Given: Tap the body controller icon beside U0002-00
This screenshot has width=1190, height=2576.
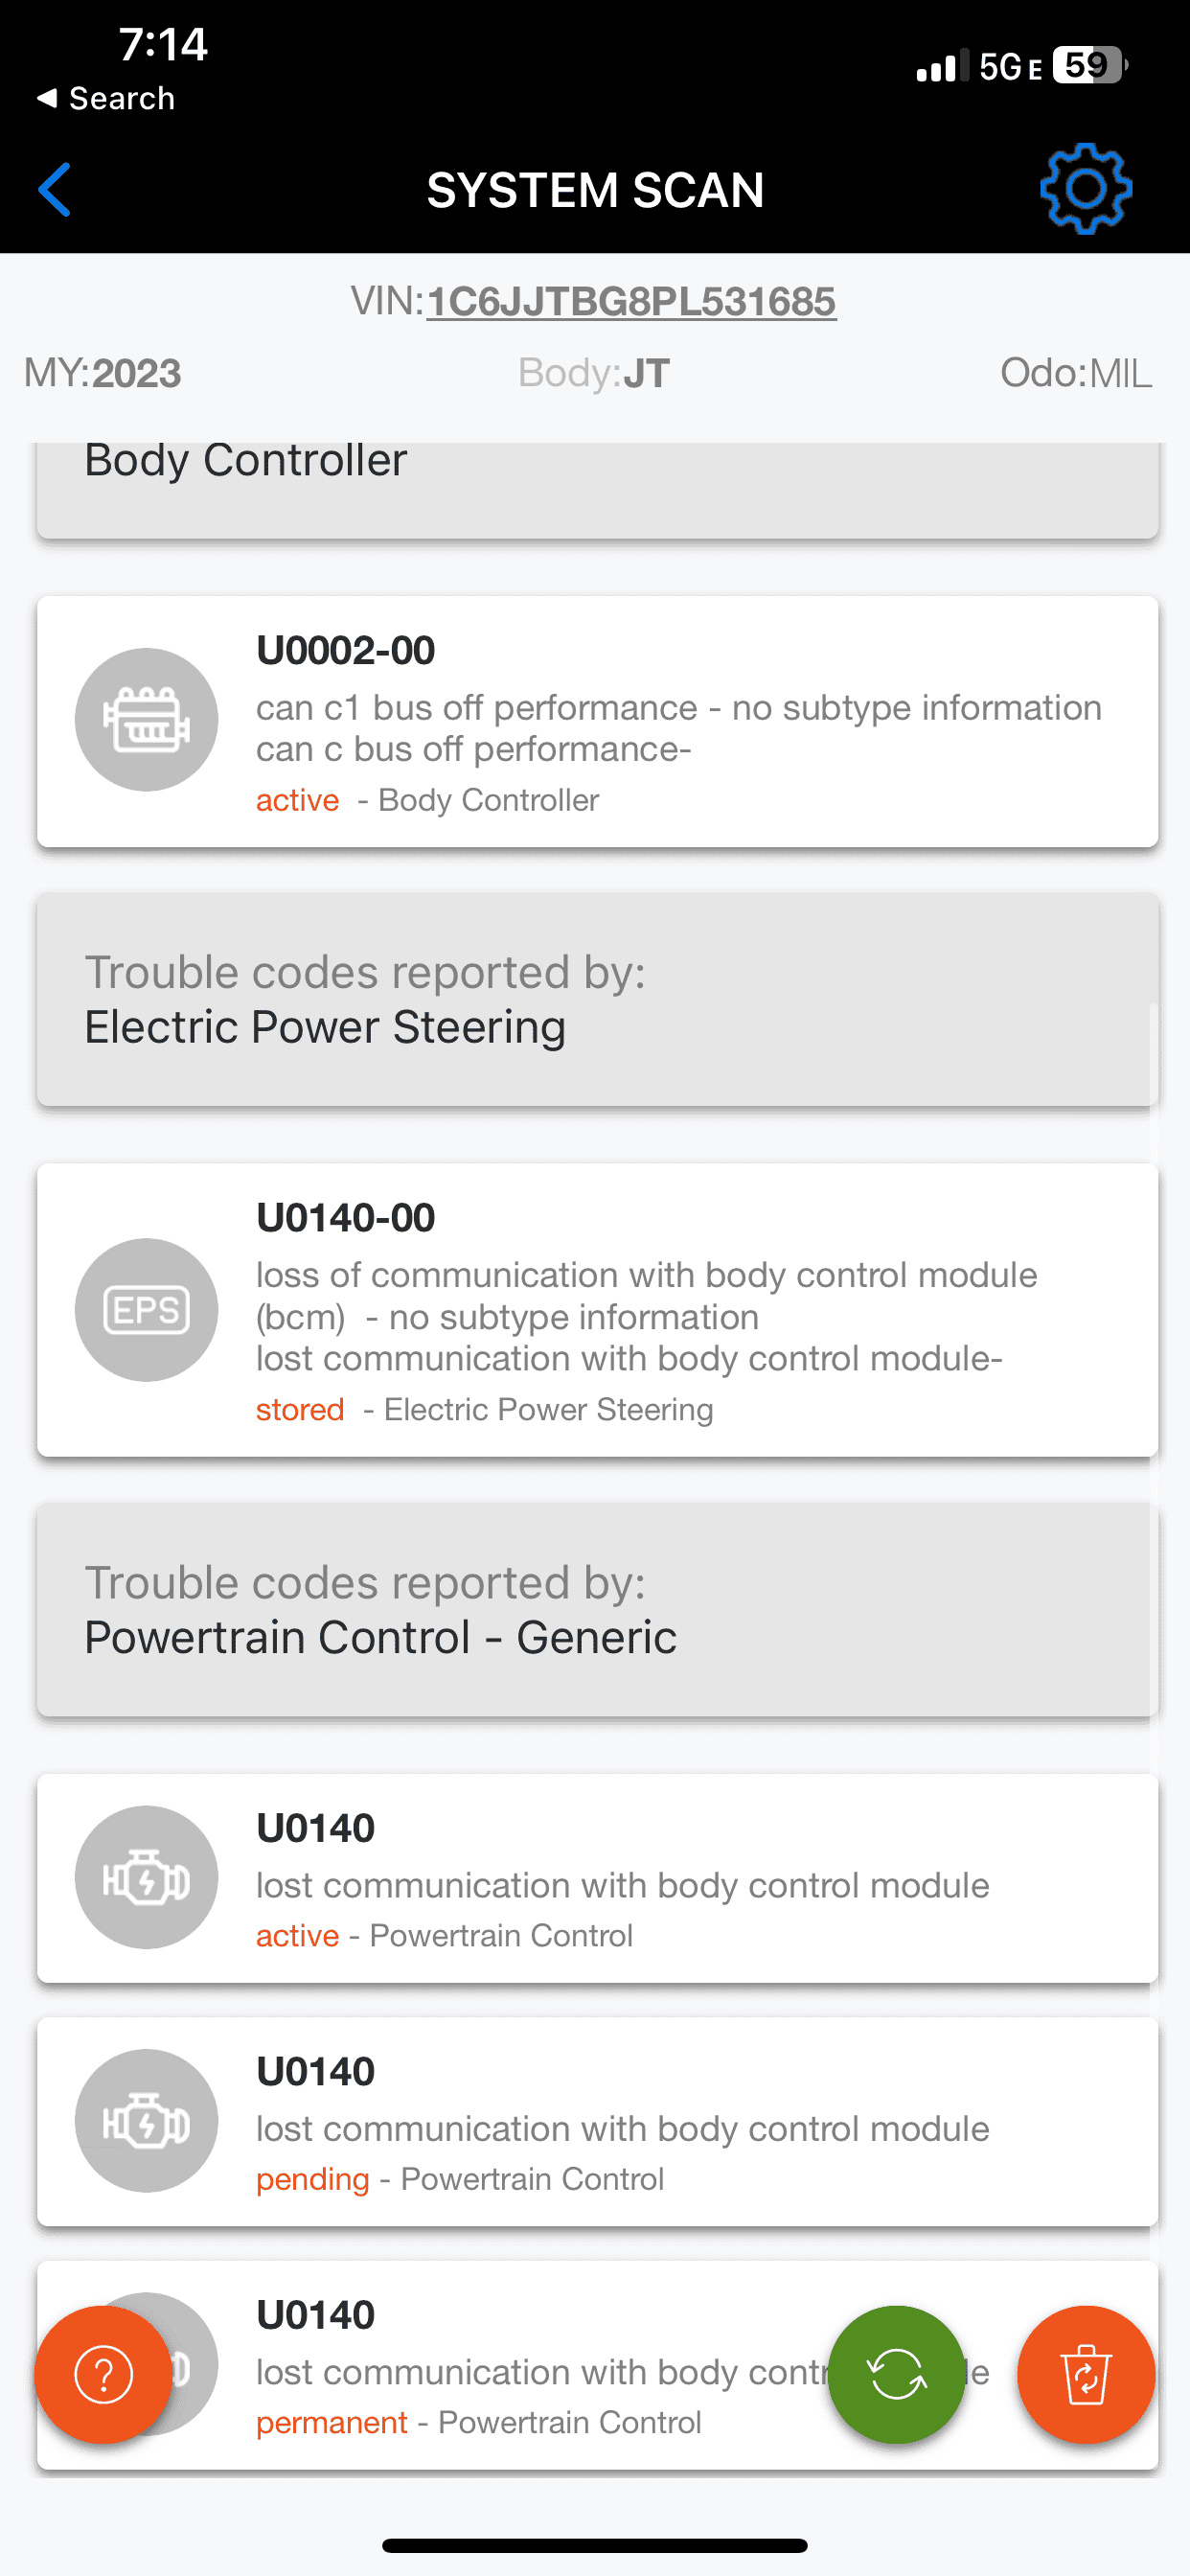Looking at the screenshot, I should [147, 719].
